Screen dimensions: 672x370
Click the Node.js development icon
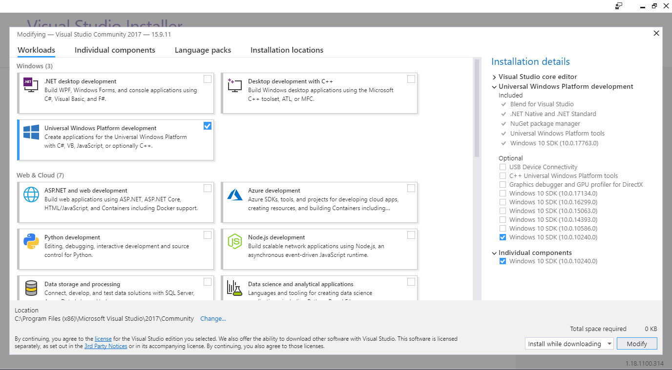pyautogui.click(x=234, y=240)
